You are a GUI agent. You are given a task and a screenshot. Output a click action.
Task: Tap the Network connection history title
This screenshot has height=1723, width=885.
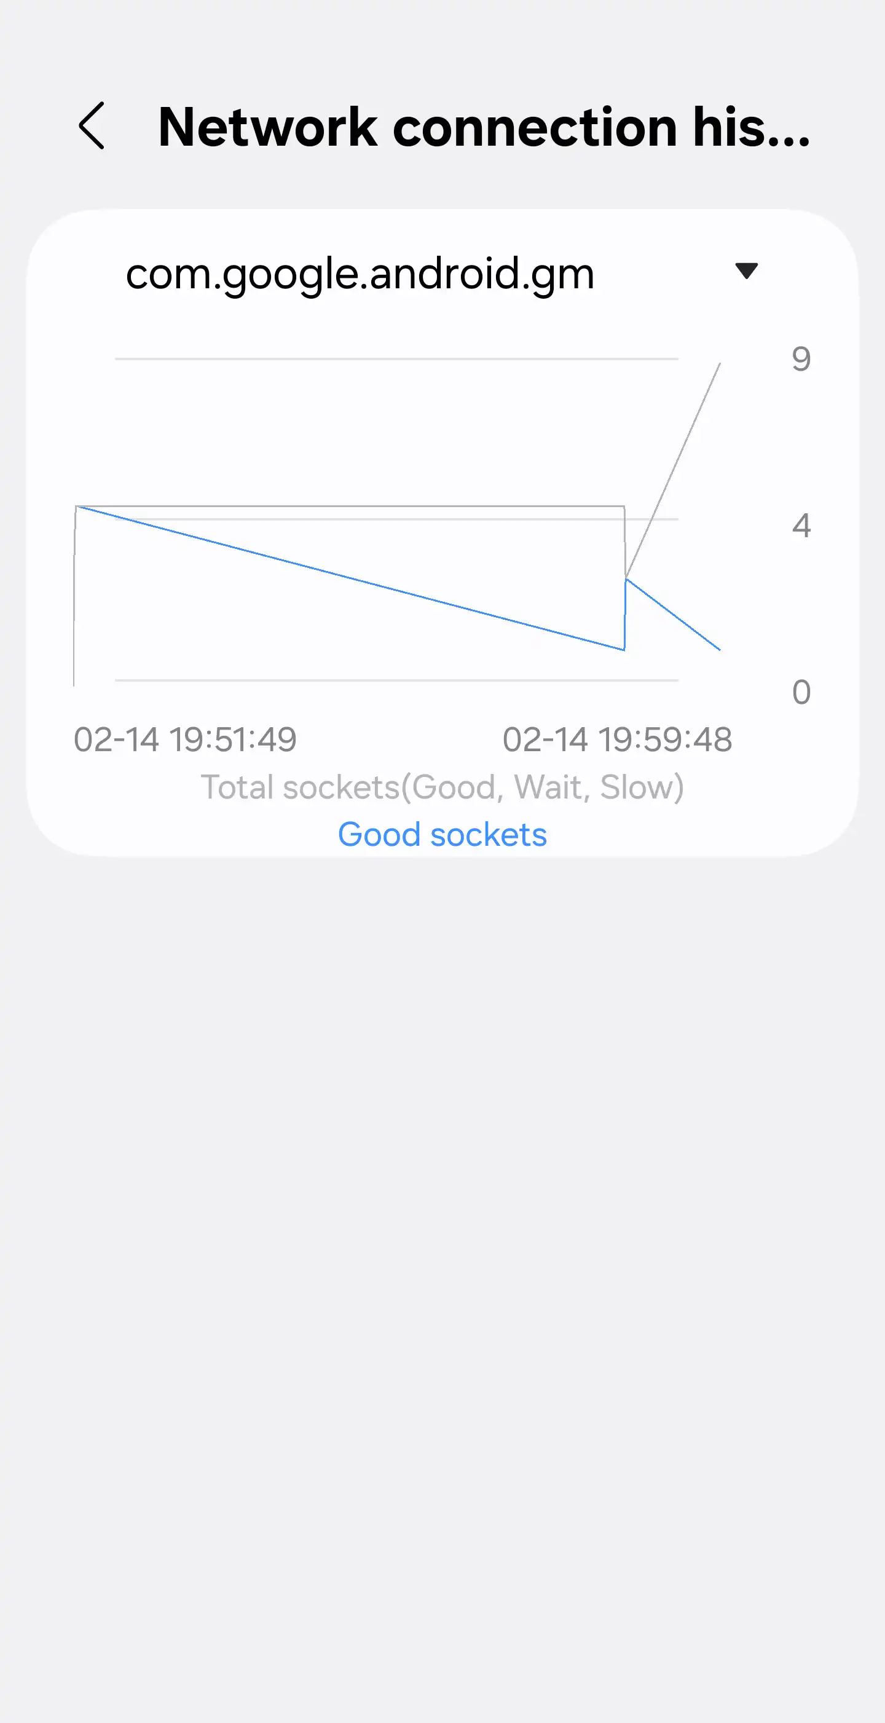click(x=484, y=127)
